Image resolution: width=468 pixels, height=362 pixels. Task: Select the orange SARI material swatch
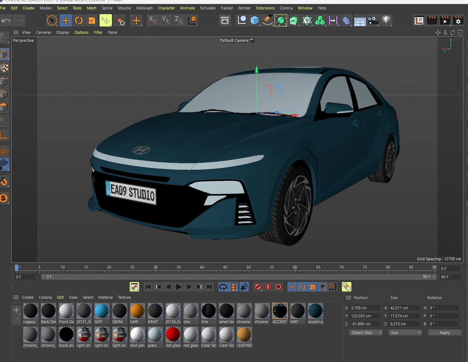click(137, 311)
